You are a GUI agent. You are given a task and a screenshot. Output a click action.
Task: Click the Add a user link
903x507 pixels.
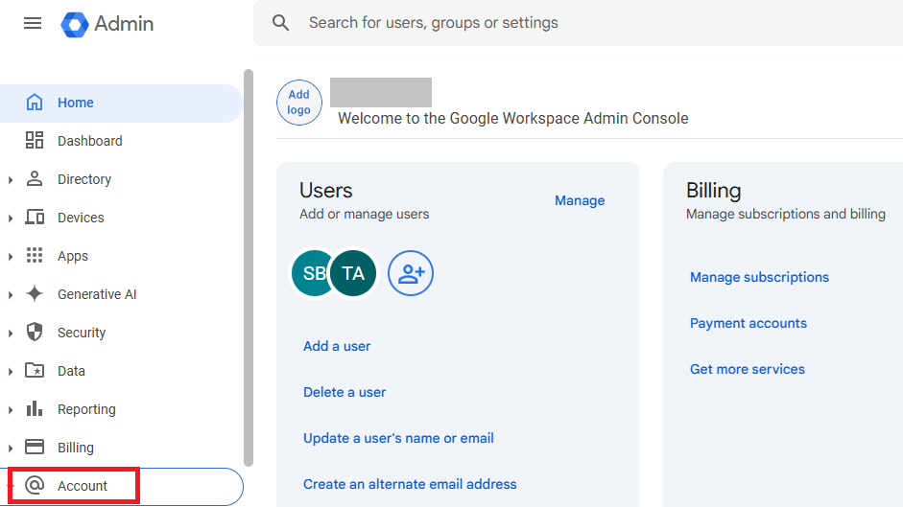pyautogui.click(x=337, y=346)
